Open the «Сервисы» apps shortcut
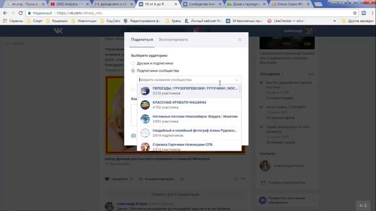This screenshot has width=376, height=211. coord(13,21)
